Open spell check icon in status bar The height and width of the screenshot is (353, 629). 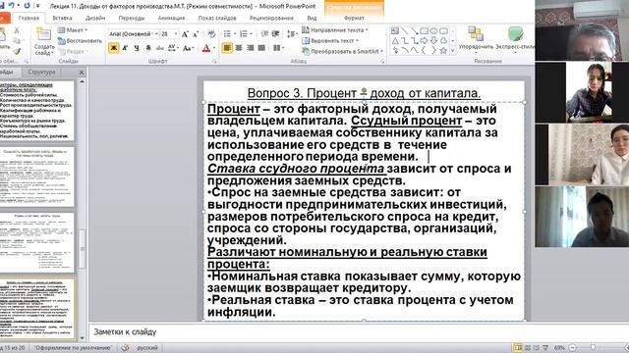coord(126,348)
